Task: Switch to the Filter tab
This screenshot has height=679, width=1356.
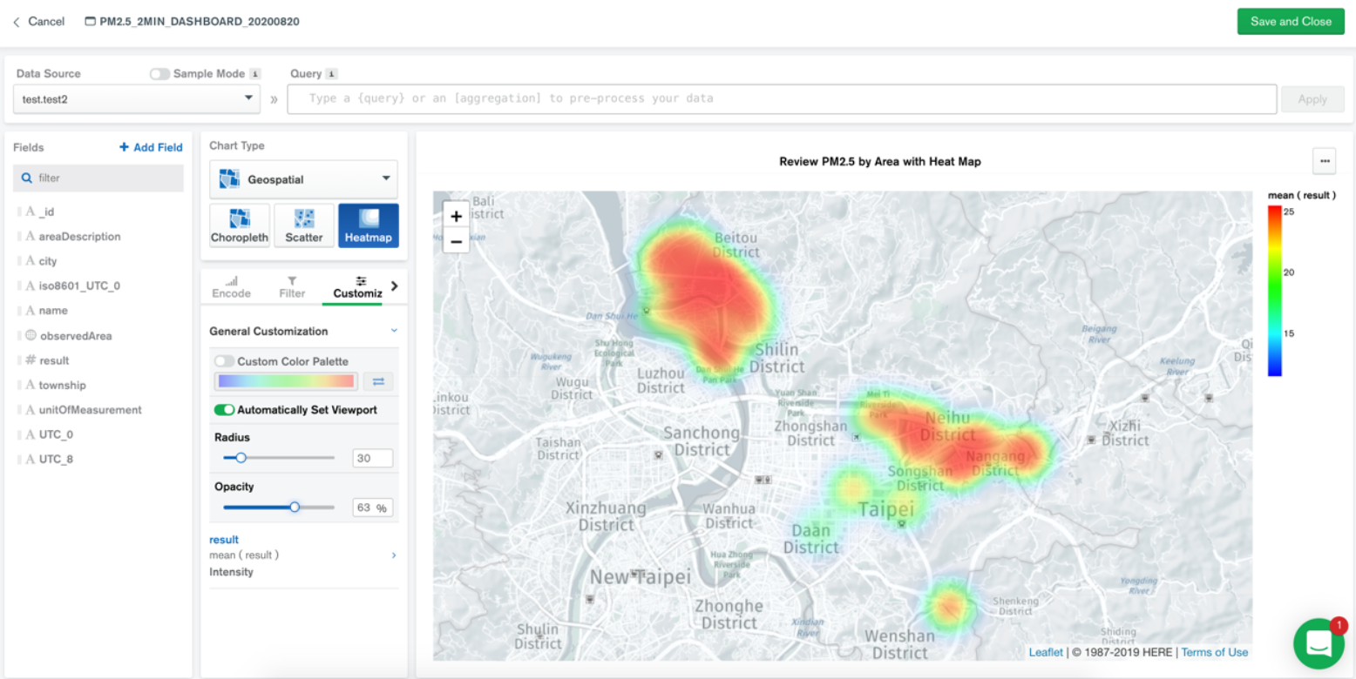Action: click(x=292, y=286)
